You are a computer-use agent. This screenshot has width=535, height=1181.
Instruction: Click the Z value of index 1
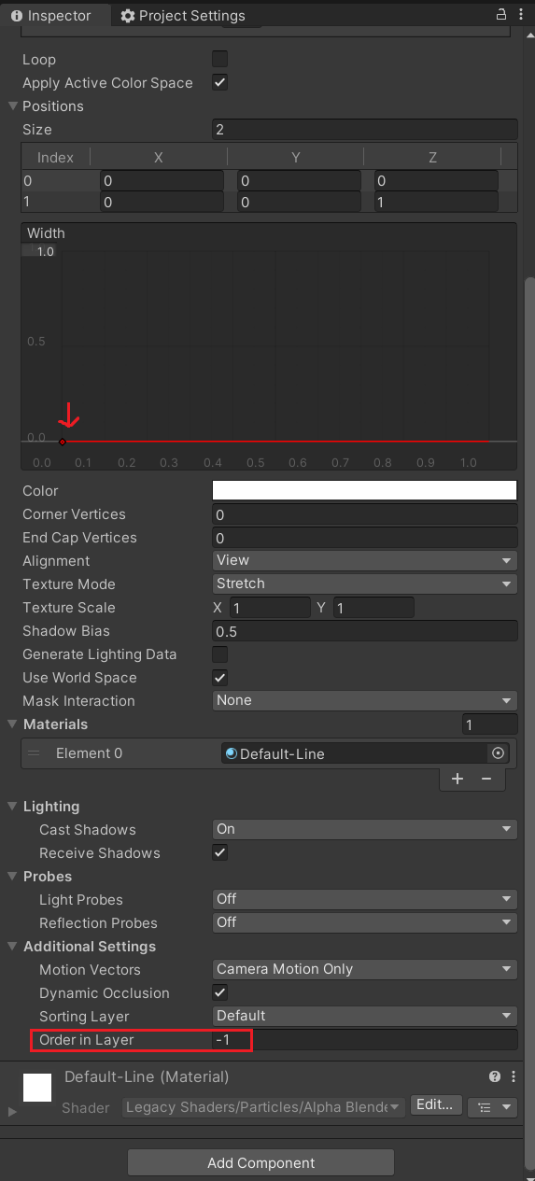(x=437, y=202)
